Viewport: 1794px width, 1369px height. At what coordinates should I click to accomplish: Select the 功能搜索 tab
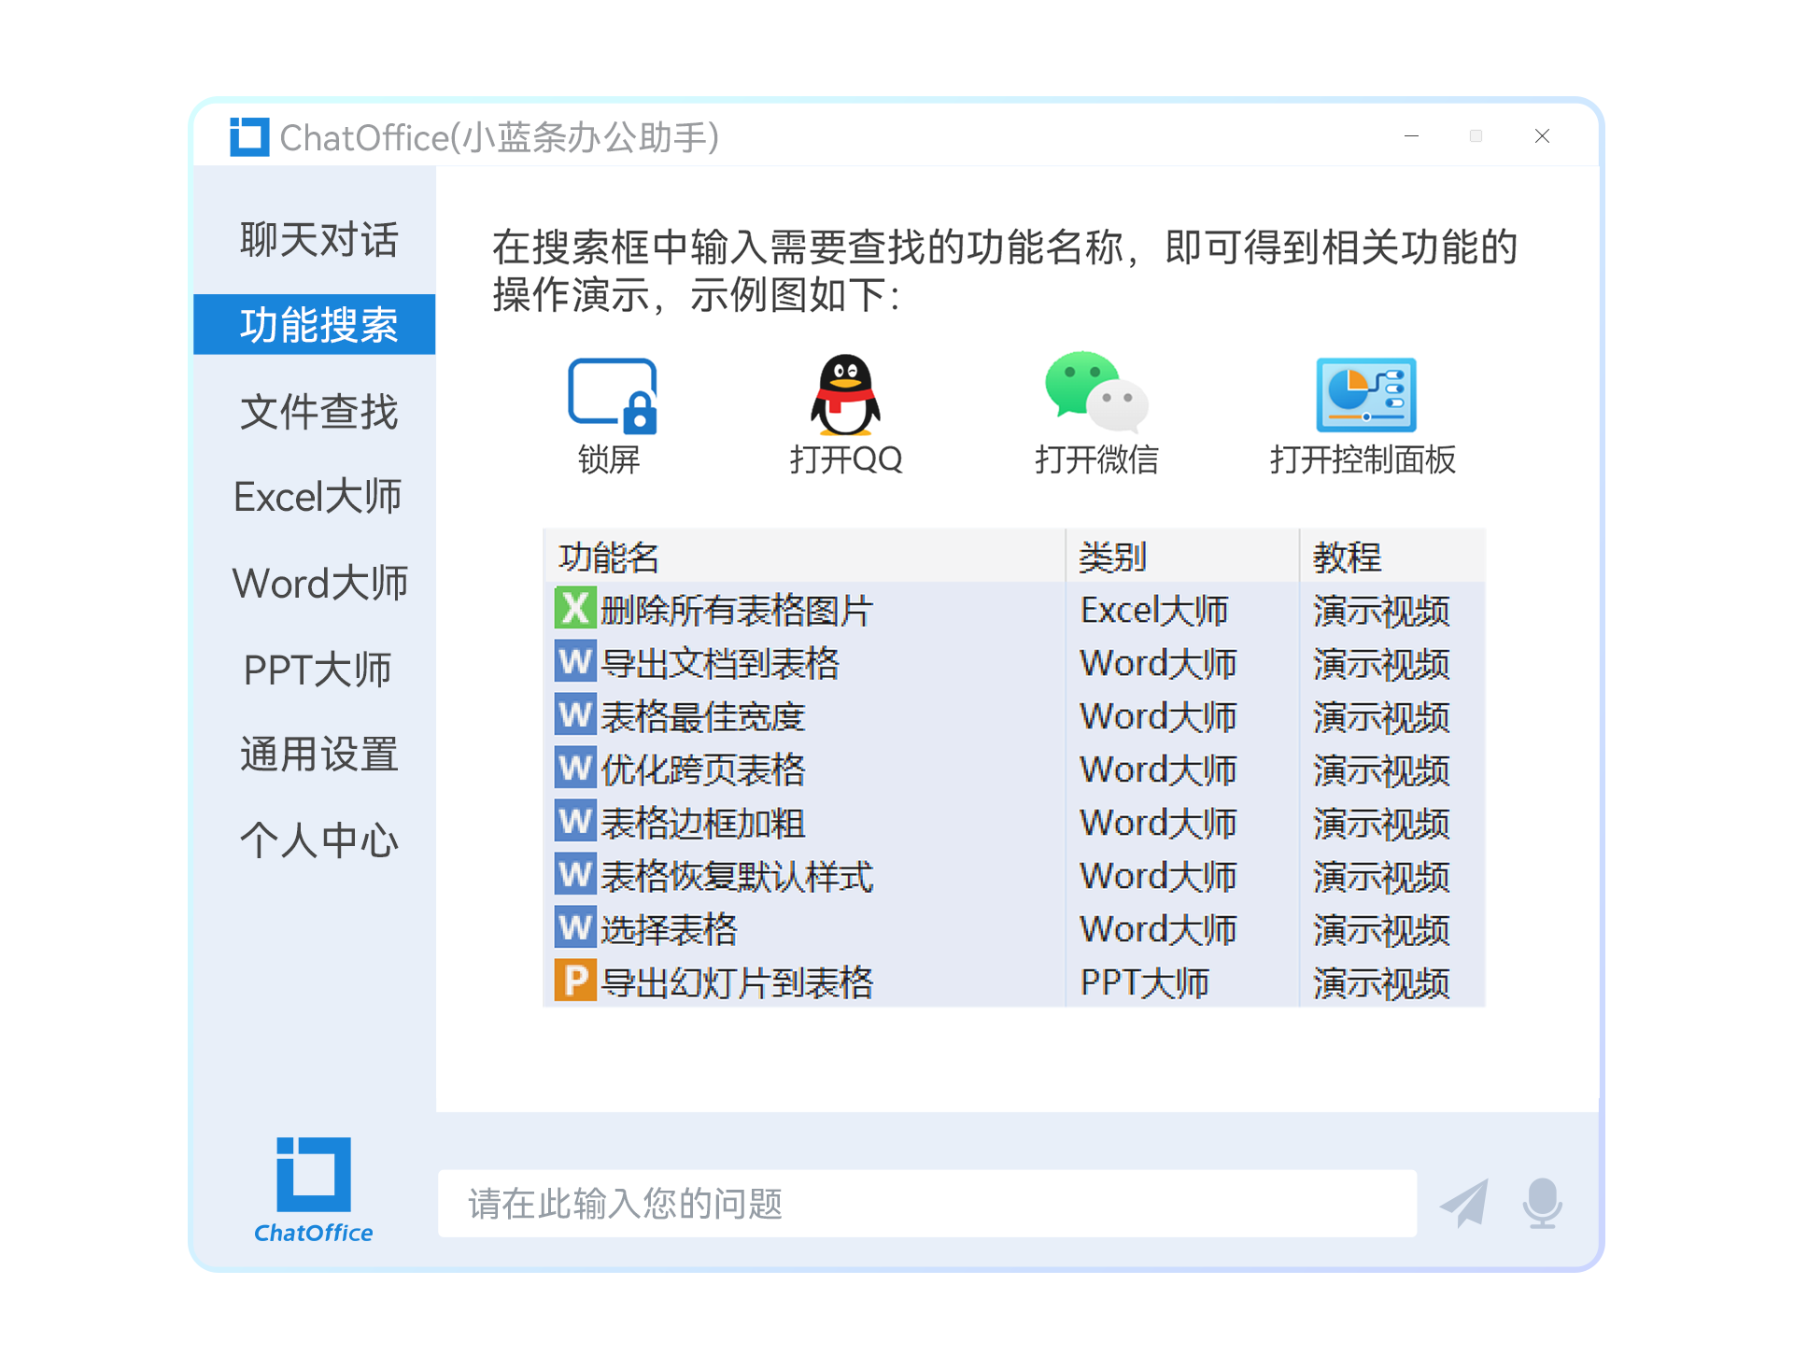[314, 325]
